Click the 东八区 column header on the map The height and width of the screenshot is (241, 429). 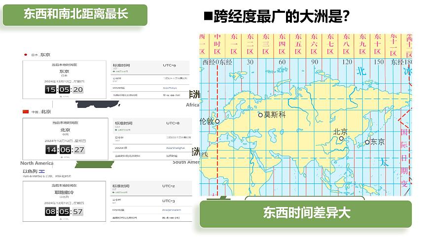[x=346, y=44]
